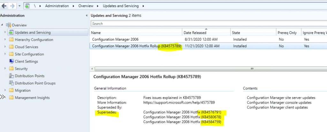Image resolution: width=327 pixels, height=132 pixels.
Task: Click the horizontal scrollbar thumb
Action: coord(211,69)
